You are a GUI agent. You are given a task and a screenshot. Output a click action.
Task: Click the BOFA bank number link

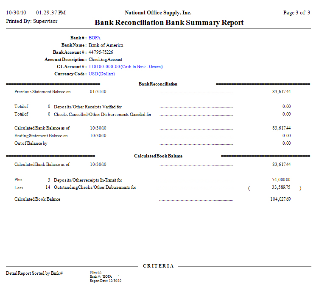coord(94,38)
